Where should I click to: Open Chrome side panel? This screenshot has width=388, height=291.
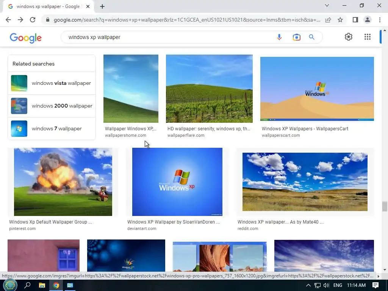[x=355, y=20]
